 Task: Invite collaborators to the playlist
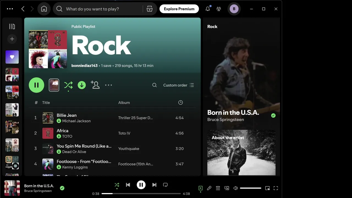(x=95, y=85)
